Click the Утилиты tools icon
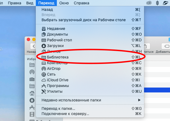Screen dimensions: 170x121 pos(44,92)
